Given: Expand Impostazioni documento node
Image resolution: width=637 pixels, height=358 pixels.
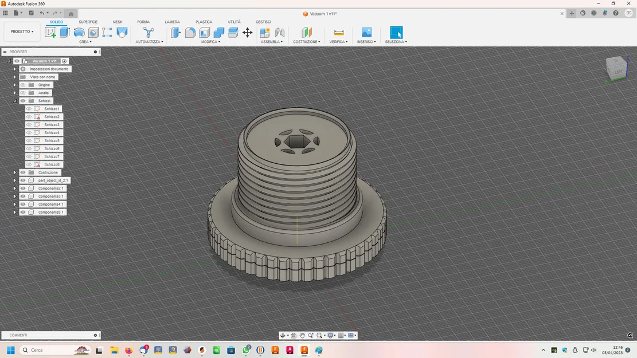Looking at the screenshot, I should click(15, 69).
